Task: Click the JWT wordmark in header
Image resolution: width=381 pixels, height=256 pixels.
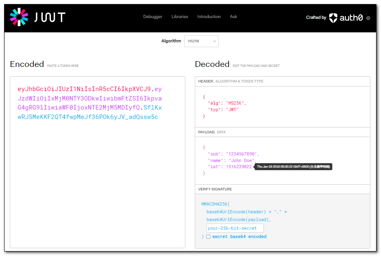Action: pos(50,17)
